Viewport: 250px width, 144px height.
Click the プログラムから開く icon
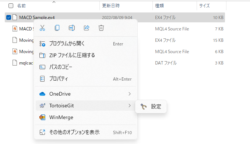[x=42, y=44]
